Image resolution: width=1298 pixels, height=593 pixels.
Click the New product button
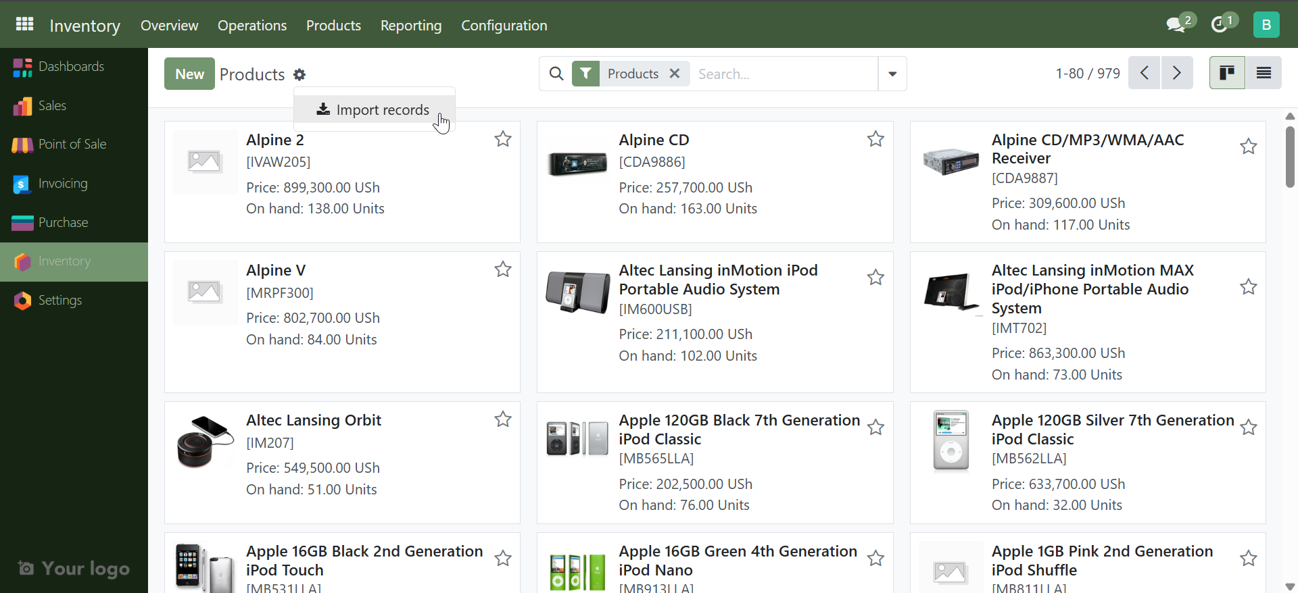[x=189, y=74]
